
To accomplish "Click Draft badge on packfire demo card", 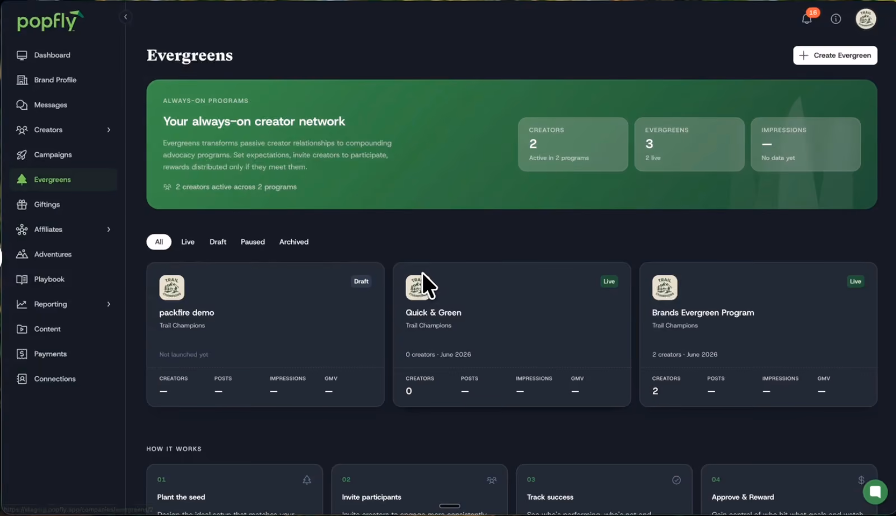I will pyautogui.click(x=361, y=282).
